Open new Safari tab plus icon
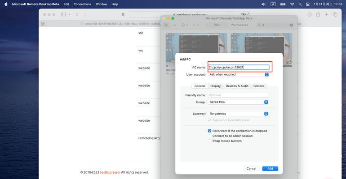Image resolution: width=346 pixels, height=179 pixels. click(326, 14)
